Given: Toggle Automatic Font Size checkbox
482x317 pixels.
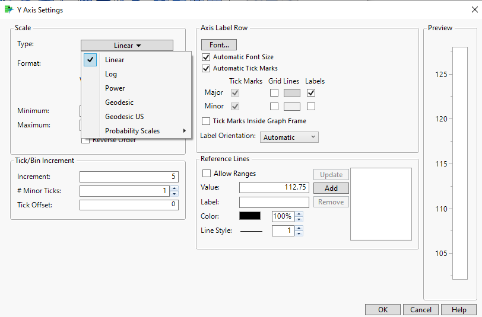Looking at the screenshot, I should (206, 57).
